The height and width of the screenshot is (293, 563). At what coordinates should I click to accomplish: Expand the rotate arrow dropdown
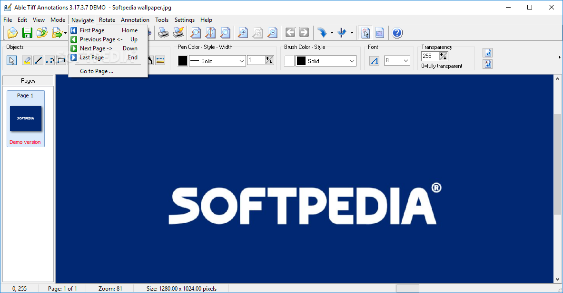pyautogui.click(x=332, y=33)
